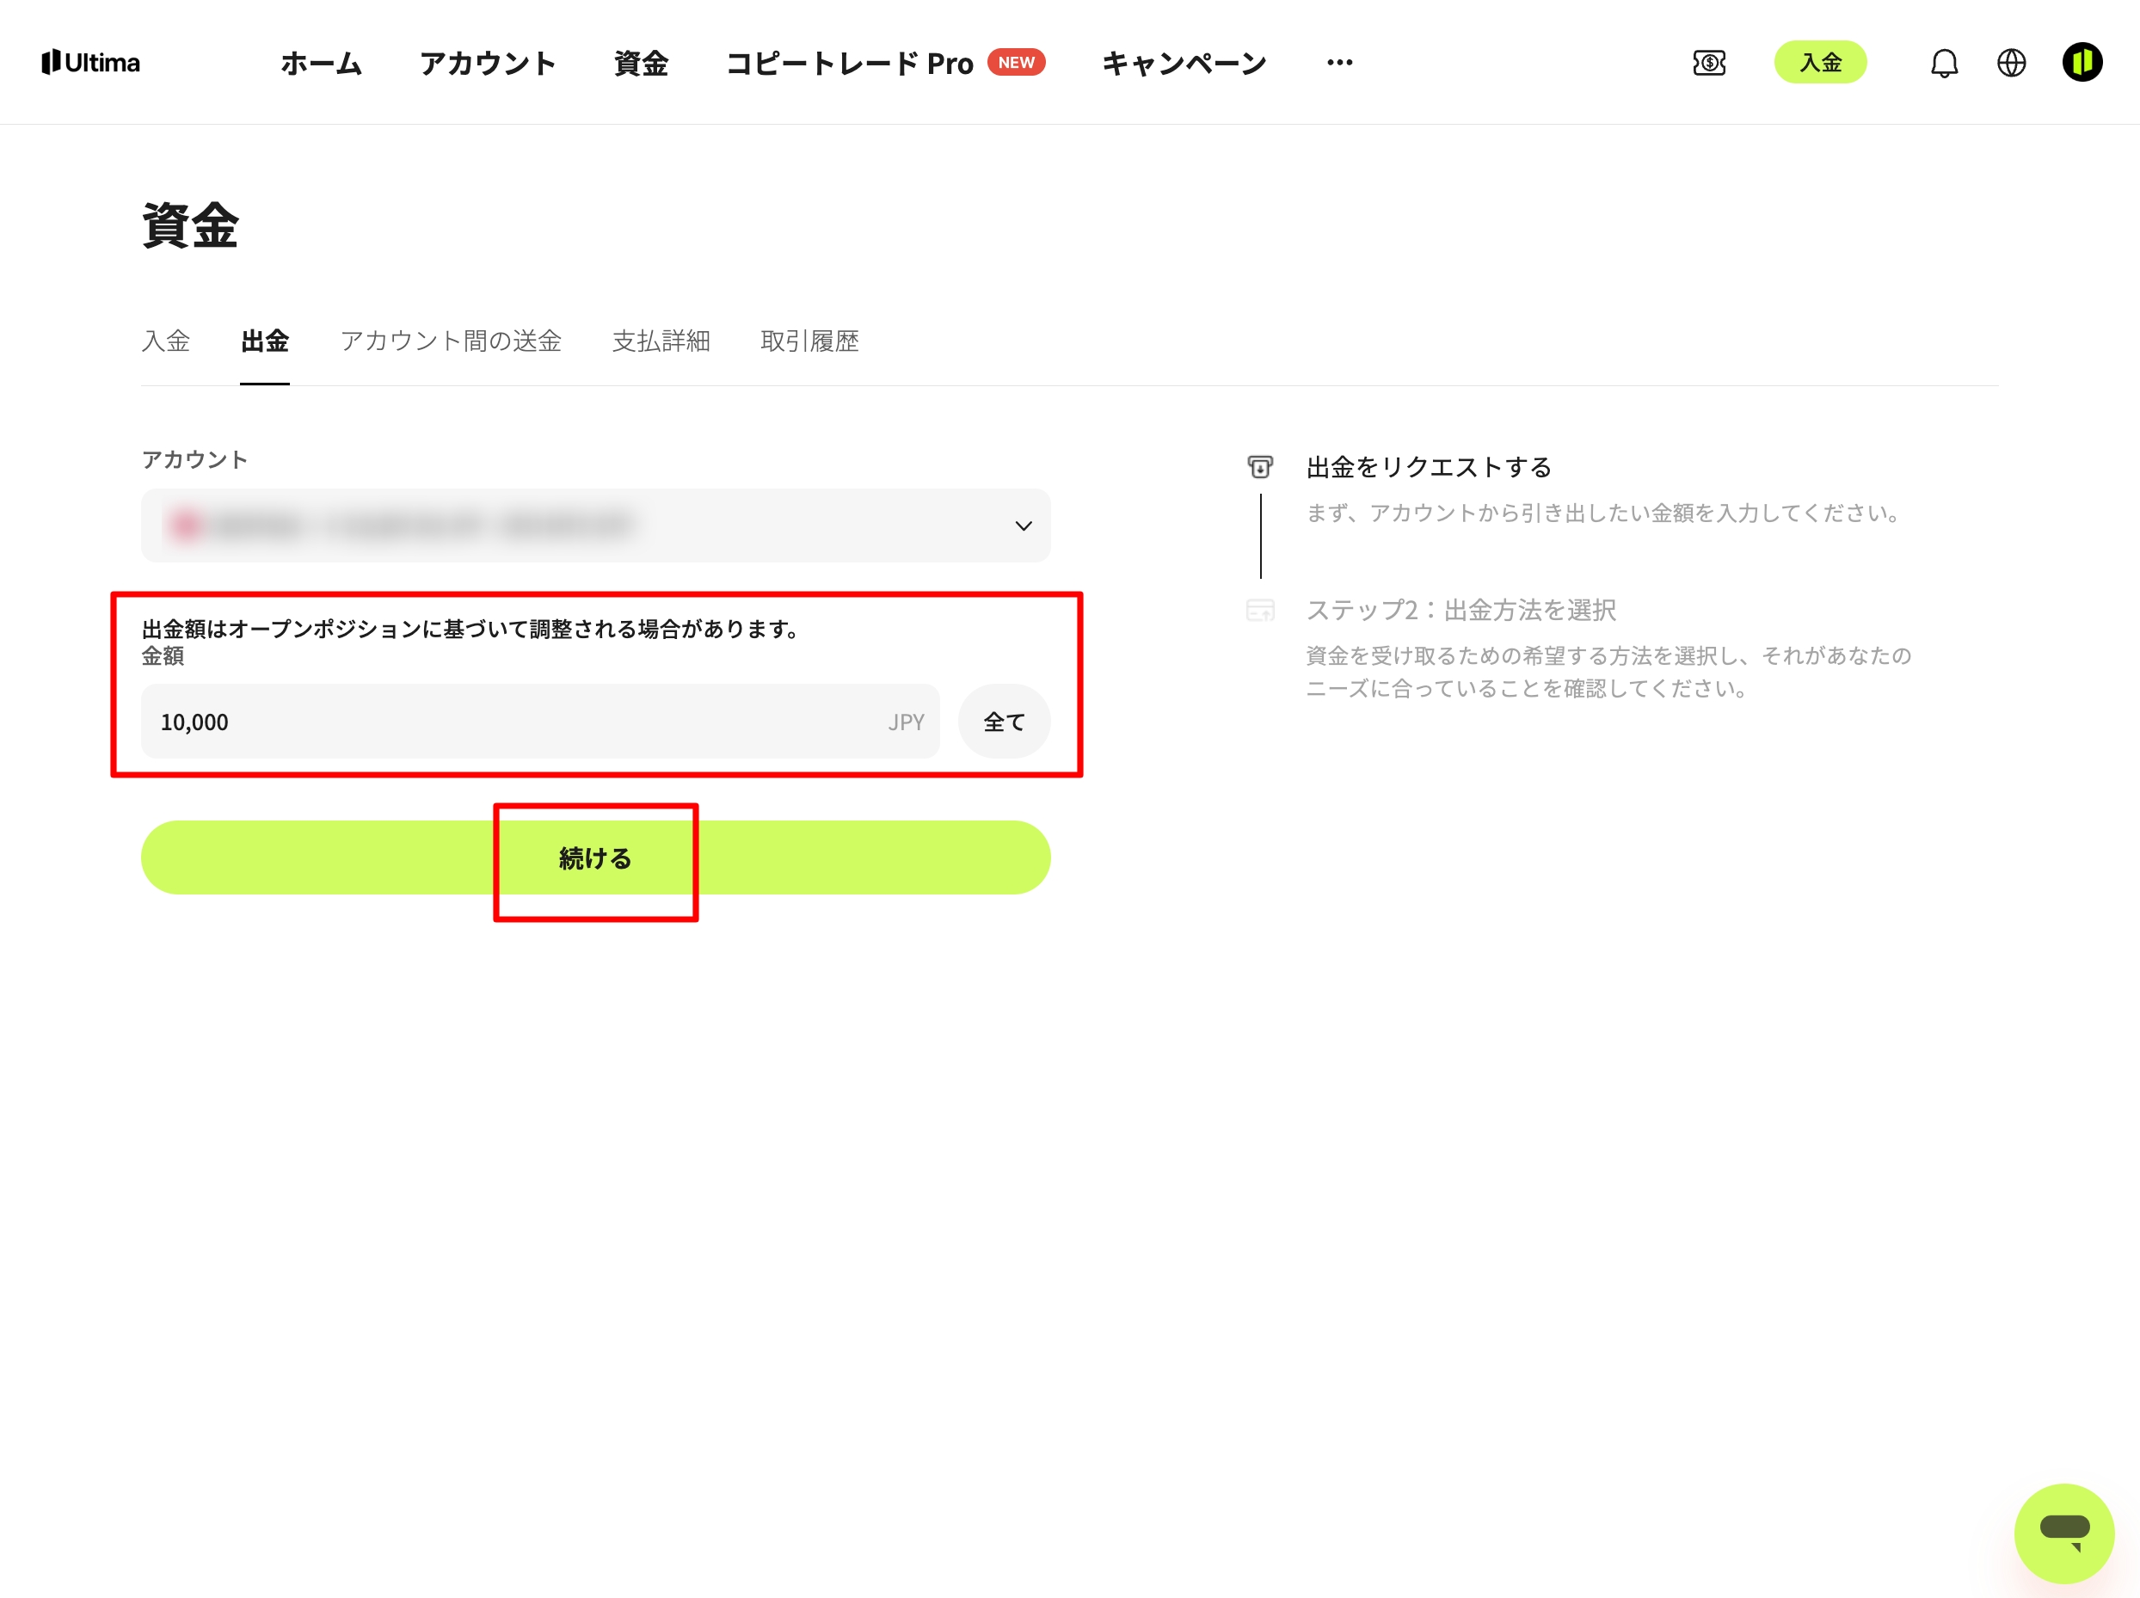
Task: Open the live chat bubble
Action: 2064,1533
